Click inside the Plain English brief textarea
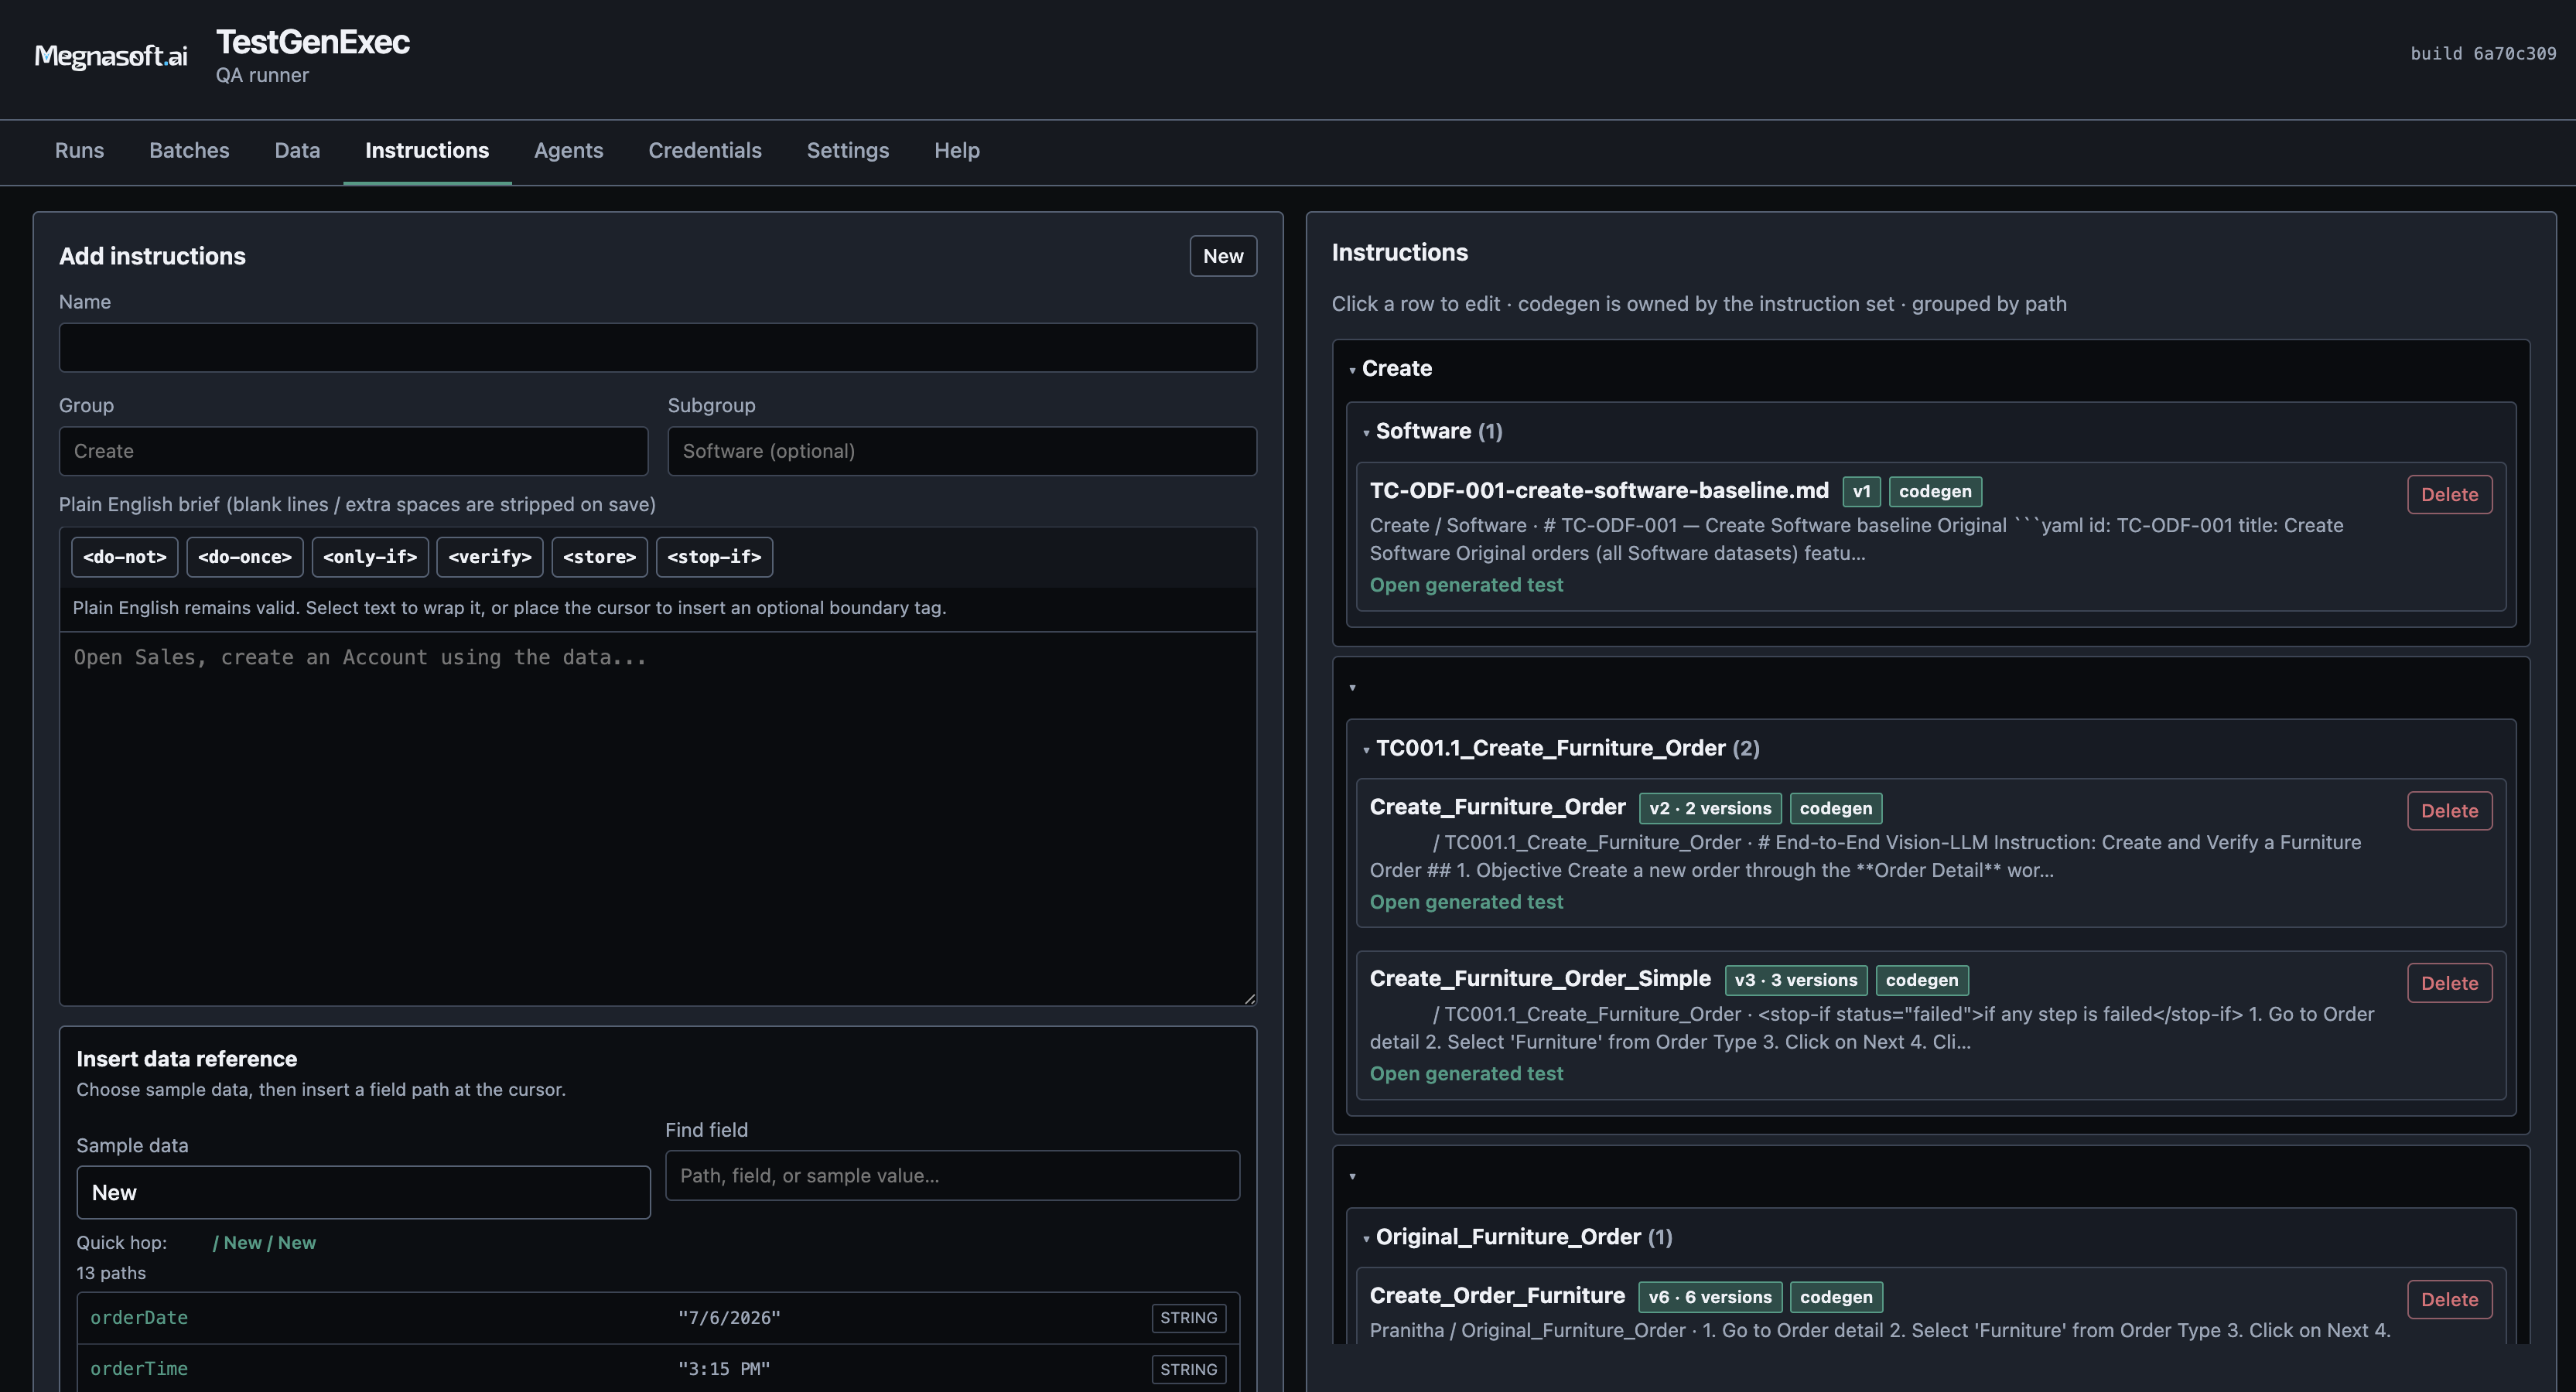Screen dimensions: 2576x1392 tap(658, 818)
